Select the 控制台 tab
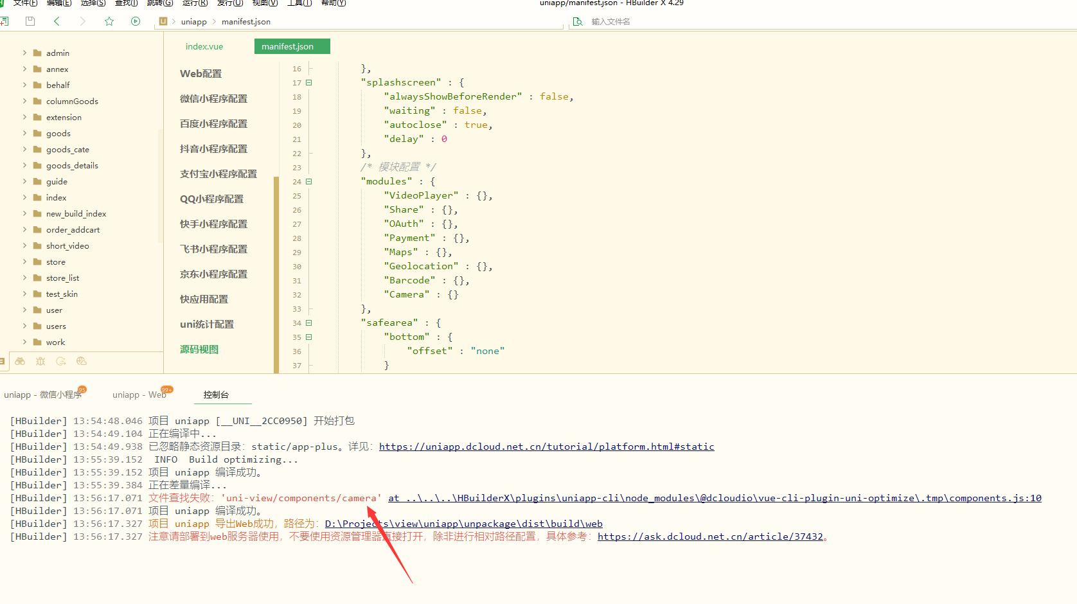The width and height of the screenshot is (1077, 604). (x=216, y=395)
